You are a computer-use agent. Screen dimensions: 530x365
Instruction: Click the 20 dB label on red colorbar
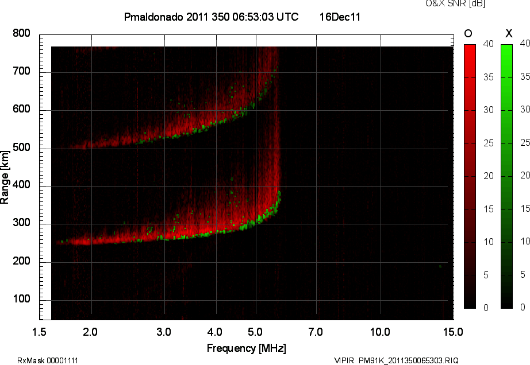(x=489, y=176)
